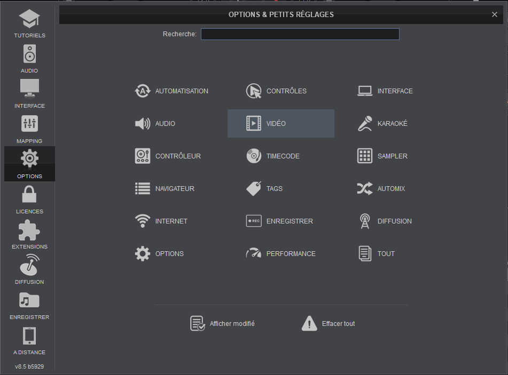
Task: Open the Tags label icon
Action: click(x=254, y=189)
